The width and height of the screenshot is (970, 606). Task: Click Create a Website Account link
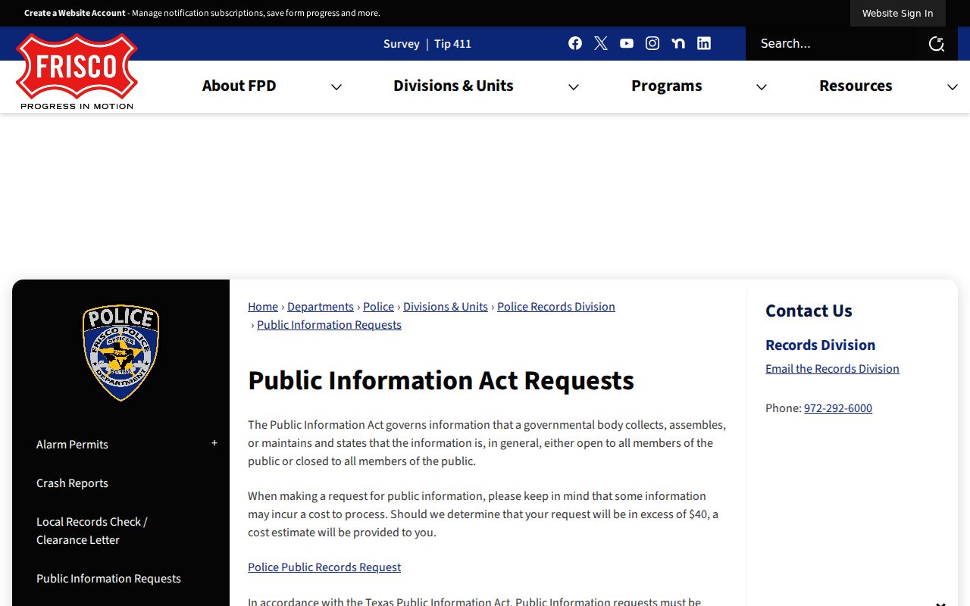(75, 13)
